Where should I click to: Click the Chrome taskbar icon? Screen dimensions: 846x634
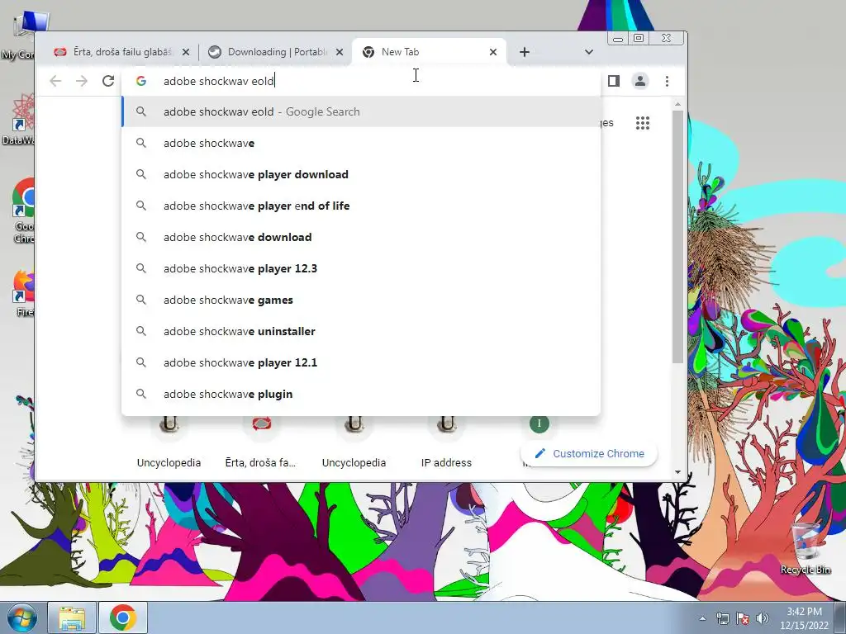(123, 617)
